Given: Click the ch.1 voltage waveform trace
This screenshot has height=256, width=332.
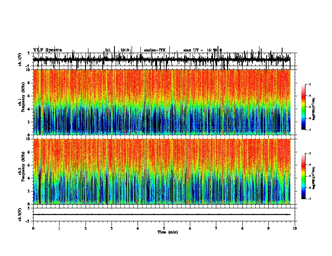Looking at the screenshot, I should (162, 60).
